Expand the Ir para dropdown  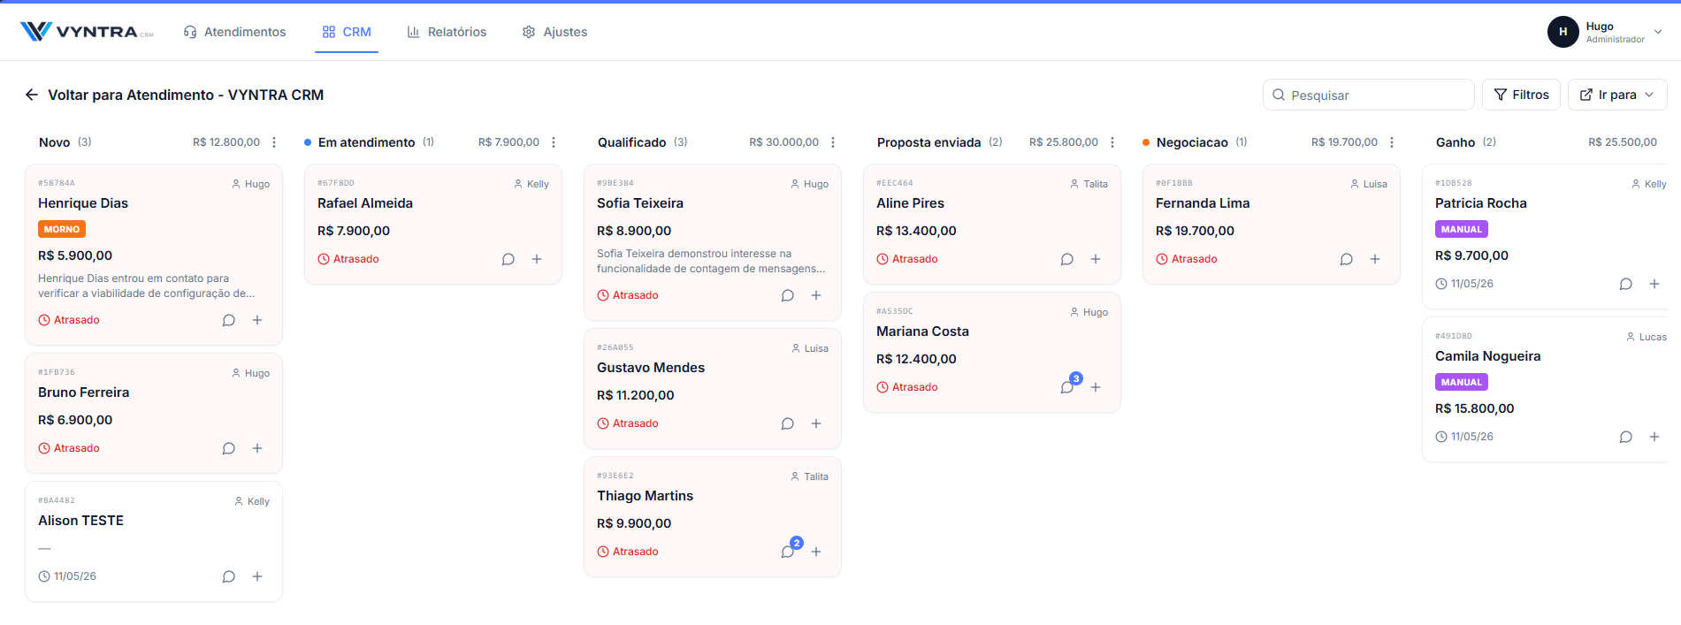coord(1617,95)
